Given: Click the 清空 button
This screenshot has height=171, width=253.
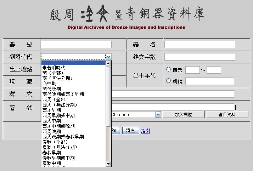Looking at the screenshot, I should (x=130, y=130).
